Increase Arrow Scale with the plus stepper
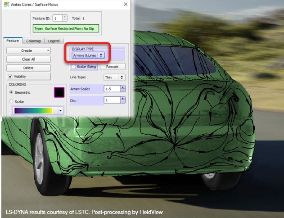 123,87
